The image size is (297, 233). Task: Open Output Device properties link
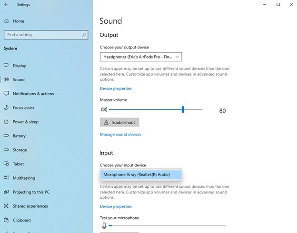pos(116,88)
